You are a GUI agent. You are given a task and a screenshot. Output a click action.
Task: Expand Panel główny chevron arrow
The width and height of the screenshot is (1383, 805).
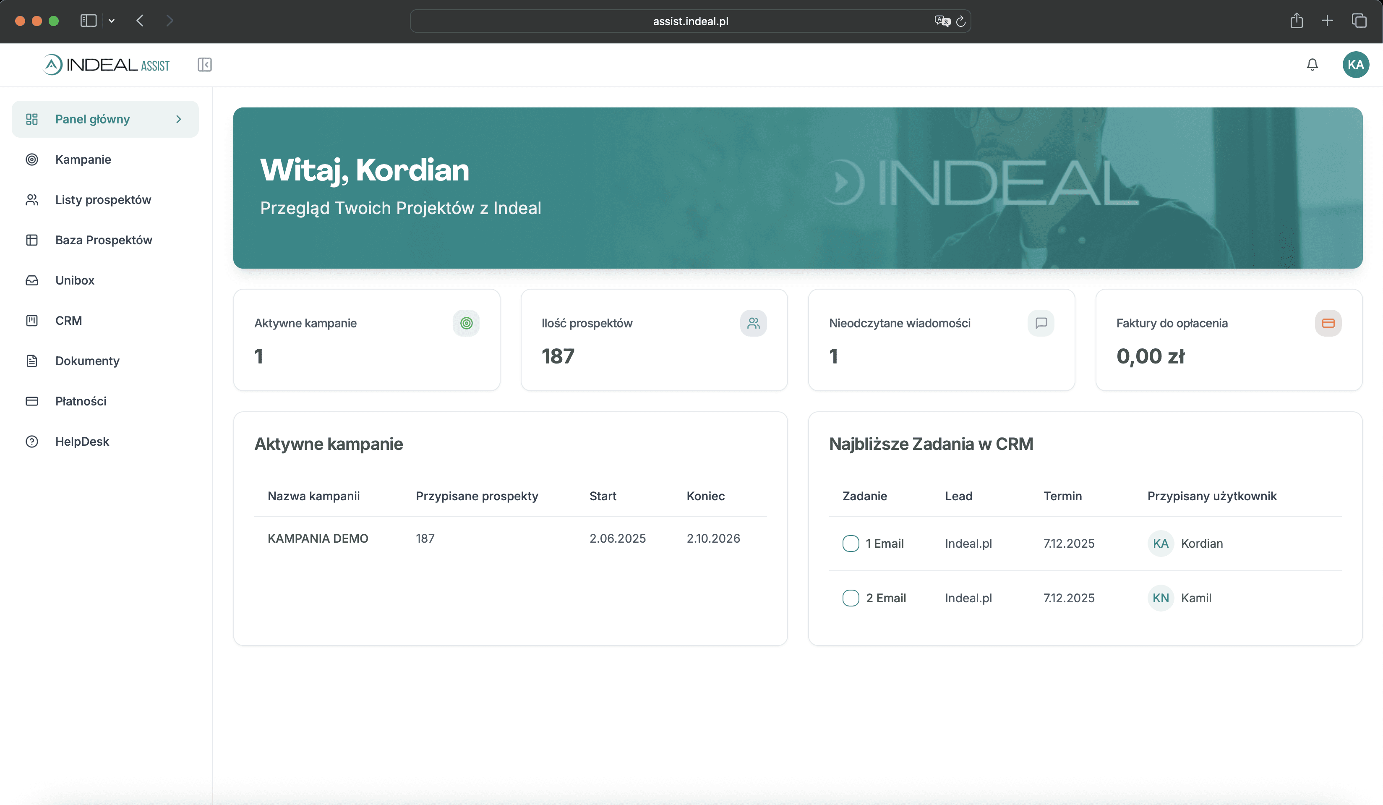coord(178,119)
